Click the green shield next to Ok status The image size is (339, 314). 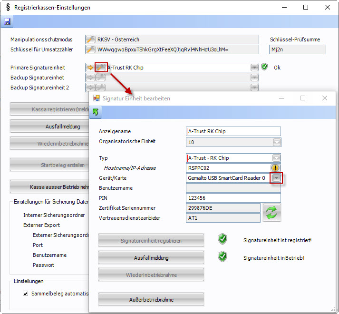coord(265,67)
